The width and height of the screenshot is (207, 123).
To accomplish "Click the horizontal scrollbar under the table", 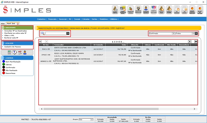I will coord(116,109).
